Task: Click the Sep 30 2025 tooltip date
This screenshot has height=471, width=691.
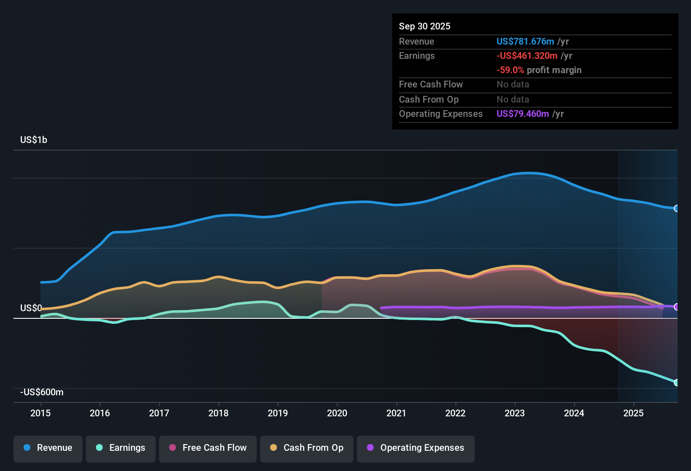Action: pyautogui.click(x=425, y=26)
